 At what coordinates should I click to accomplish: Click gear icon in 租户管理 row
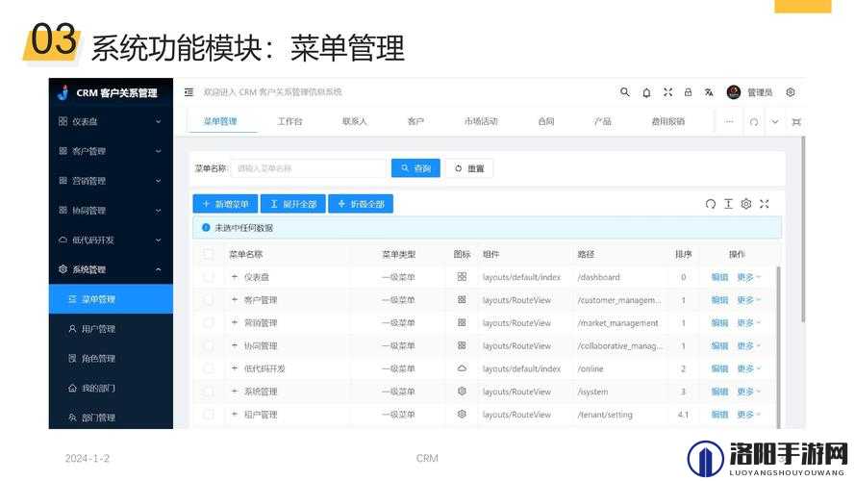click(x=462, y=414)
